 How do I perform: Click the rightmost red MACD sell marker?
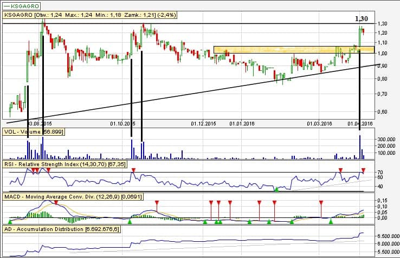coord(321,202)
